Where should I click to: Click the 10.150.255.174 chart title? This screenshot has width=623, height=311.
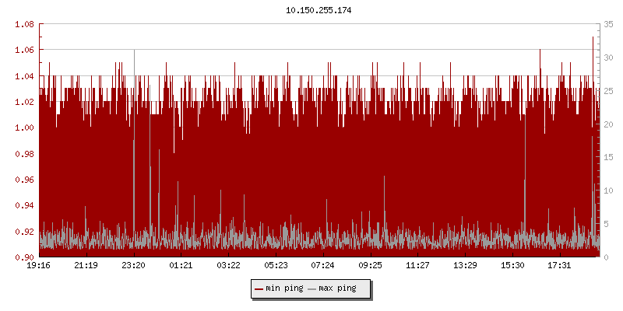[319, 10]
